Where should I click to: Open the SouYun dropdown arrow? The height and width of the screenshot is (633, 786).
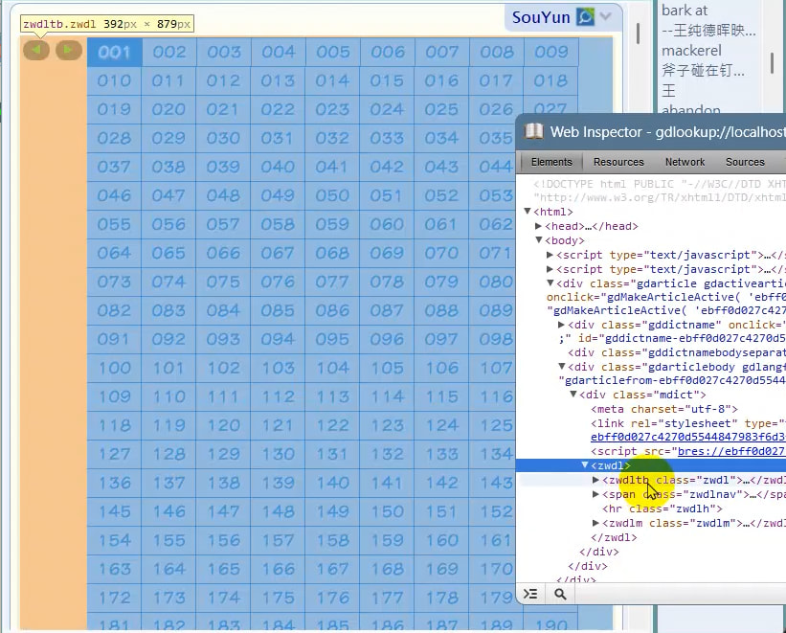click(x=606, y=16)
